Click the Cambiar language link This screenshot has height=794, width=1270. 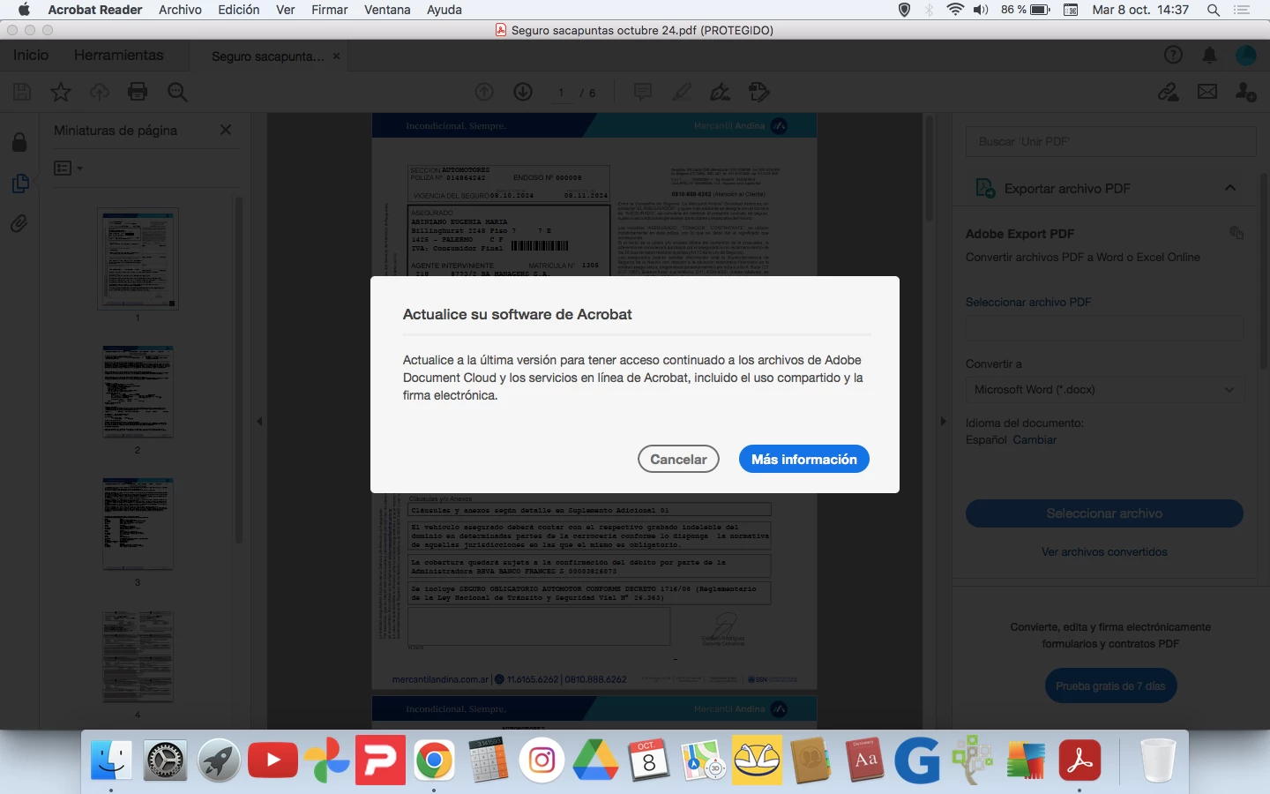click(x=1035, y=439)
